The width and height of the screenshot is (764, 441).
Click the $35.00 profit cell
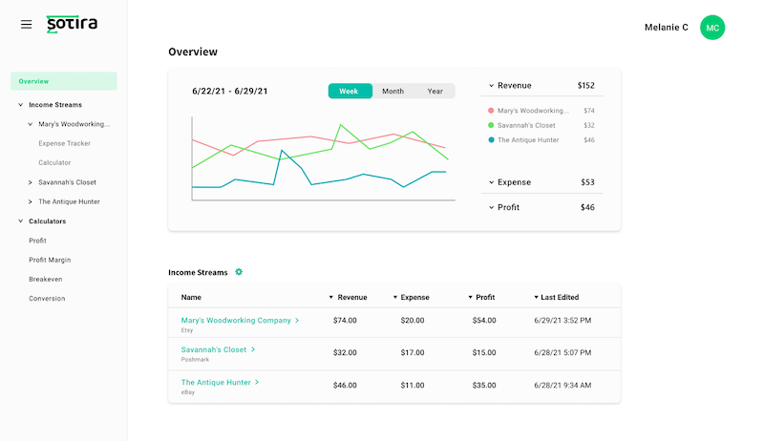pos(484,385)
